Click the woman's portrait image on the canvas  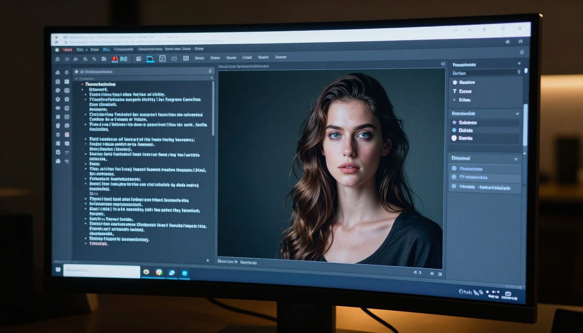coord(331,168)
